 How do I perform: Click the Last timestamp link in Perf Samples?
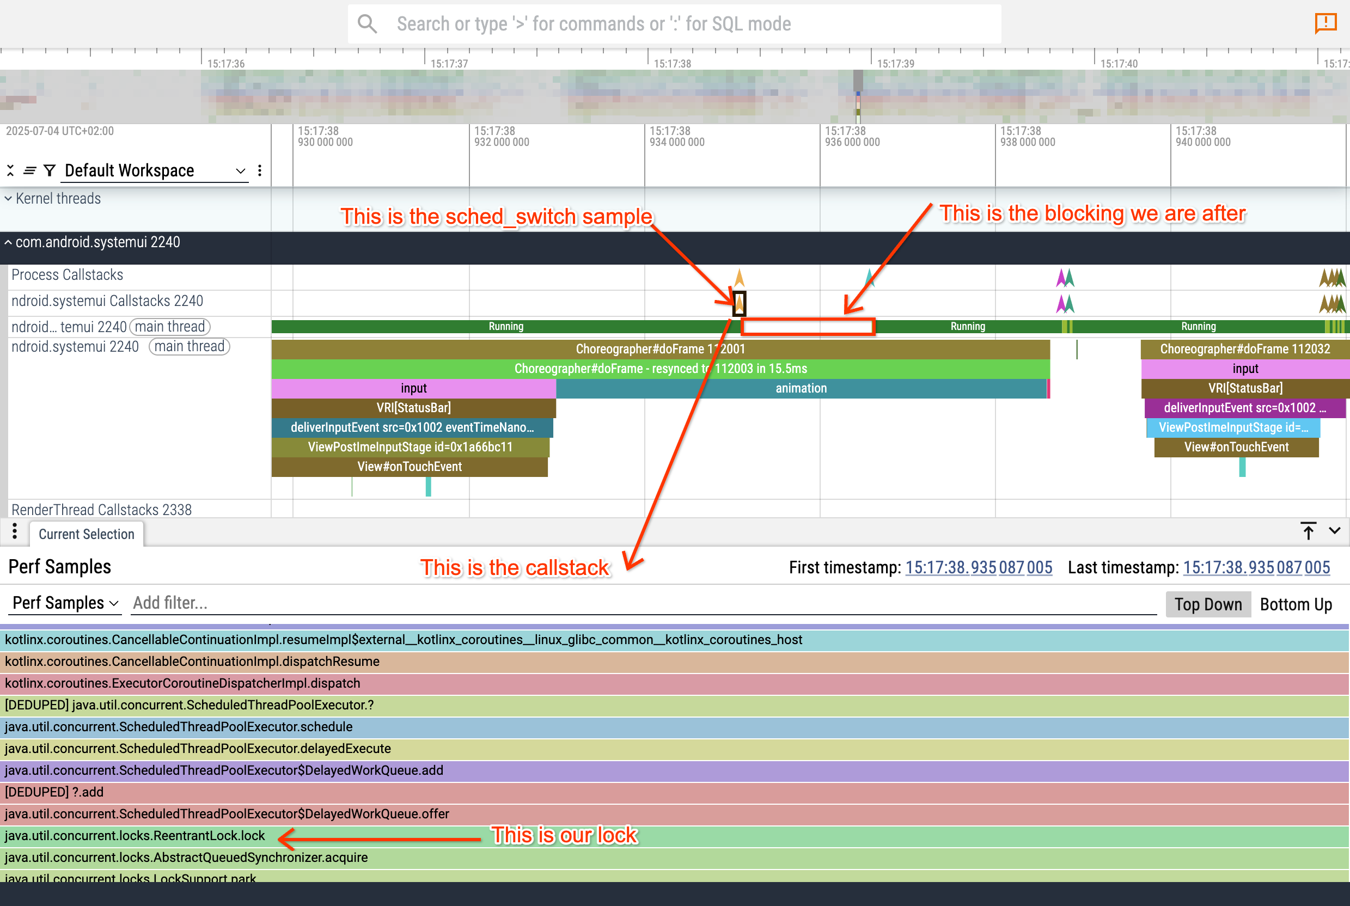pyautogui.click(x=1256, y=567)
